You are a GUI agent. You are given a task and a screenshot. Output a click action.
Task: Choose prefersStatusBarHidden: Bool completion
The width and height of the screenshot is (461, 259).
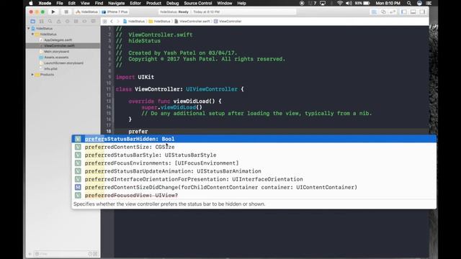(x=254, y=139)
